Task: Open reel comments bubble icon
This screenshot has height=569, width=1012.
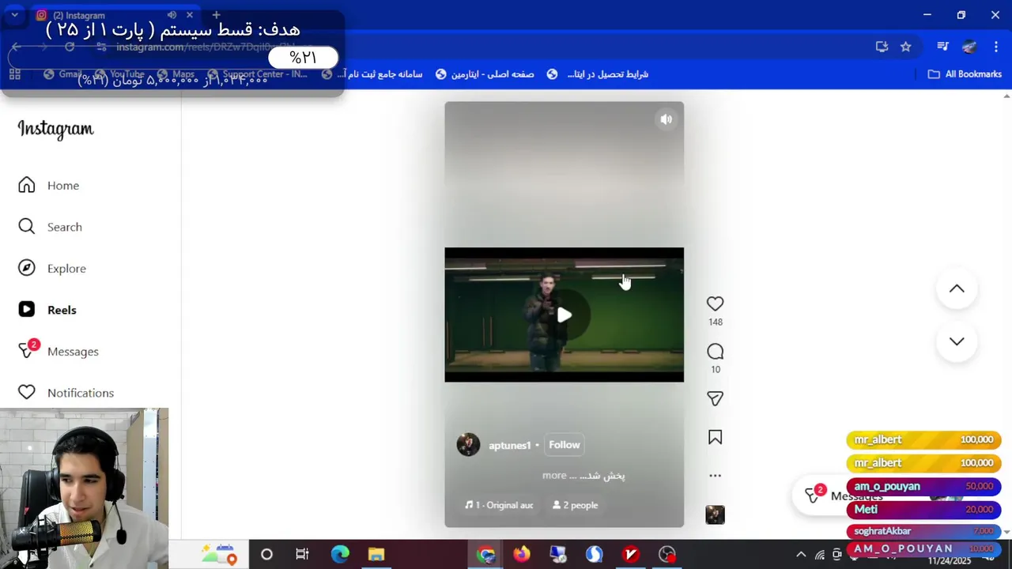Action: 715,352
